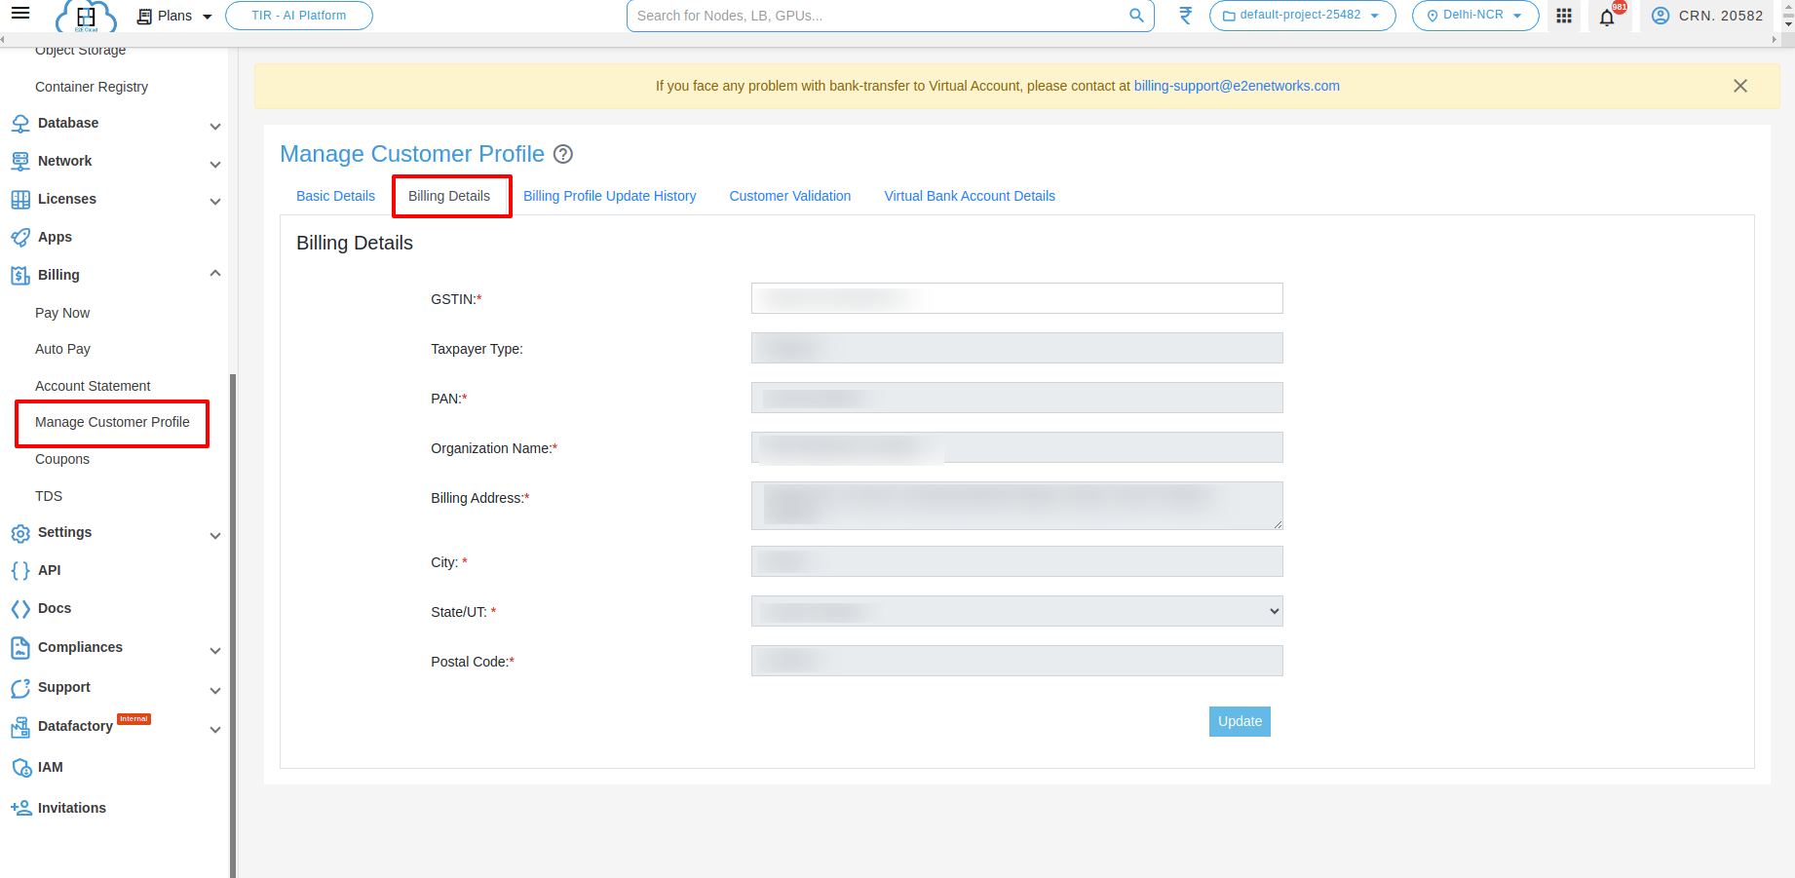The height and width of the screenshot is (878, 1795).
Task: Click the Postal Code field
Action: (1017, 661)
